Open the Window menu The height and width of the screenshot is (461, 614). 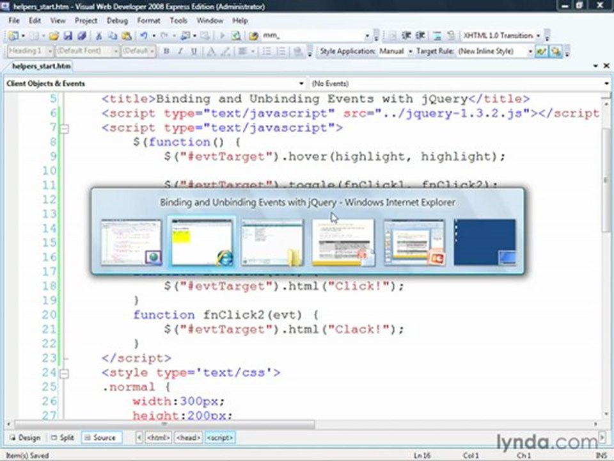click(210, 20)
